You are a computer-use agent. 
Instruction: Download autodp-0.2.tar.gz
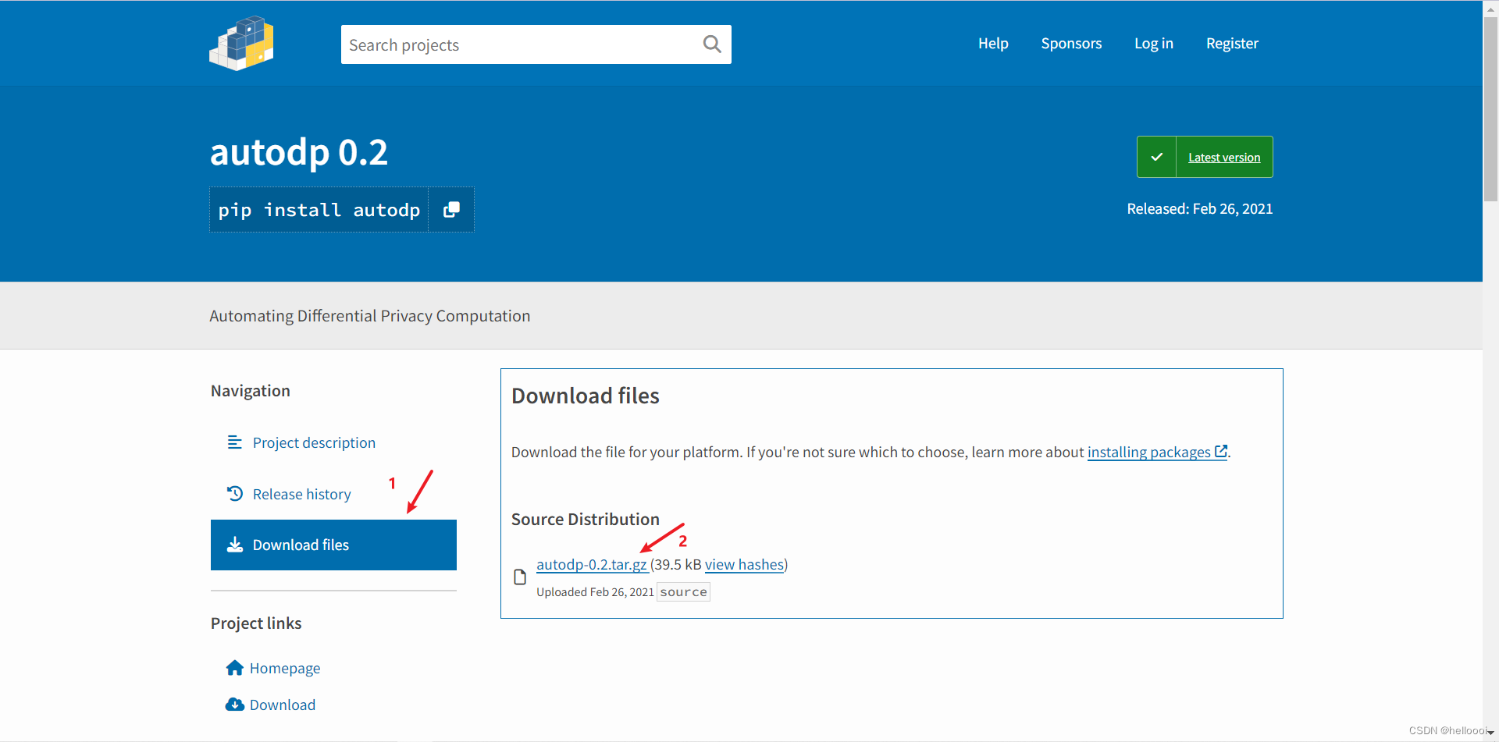pyautogui.click(x=591, y=564)
